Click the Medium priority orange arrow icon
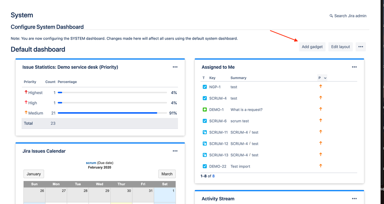 (x=26, y=113)
